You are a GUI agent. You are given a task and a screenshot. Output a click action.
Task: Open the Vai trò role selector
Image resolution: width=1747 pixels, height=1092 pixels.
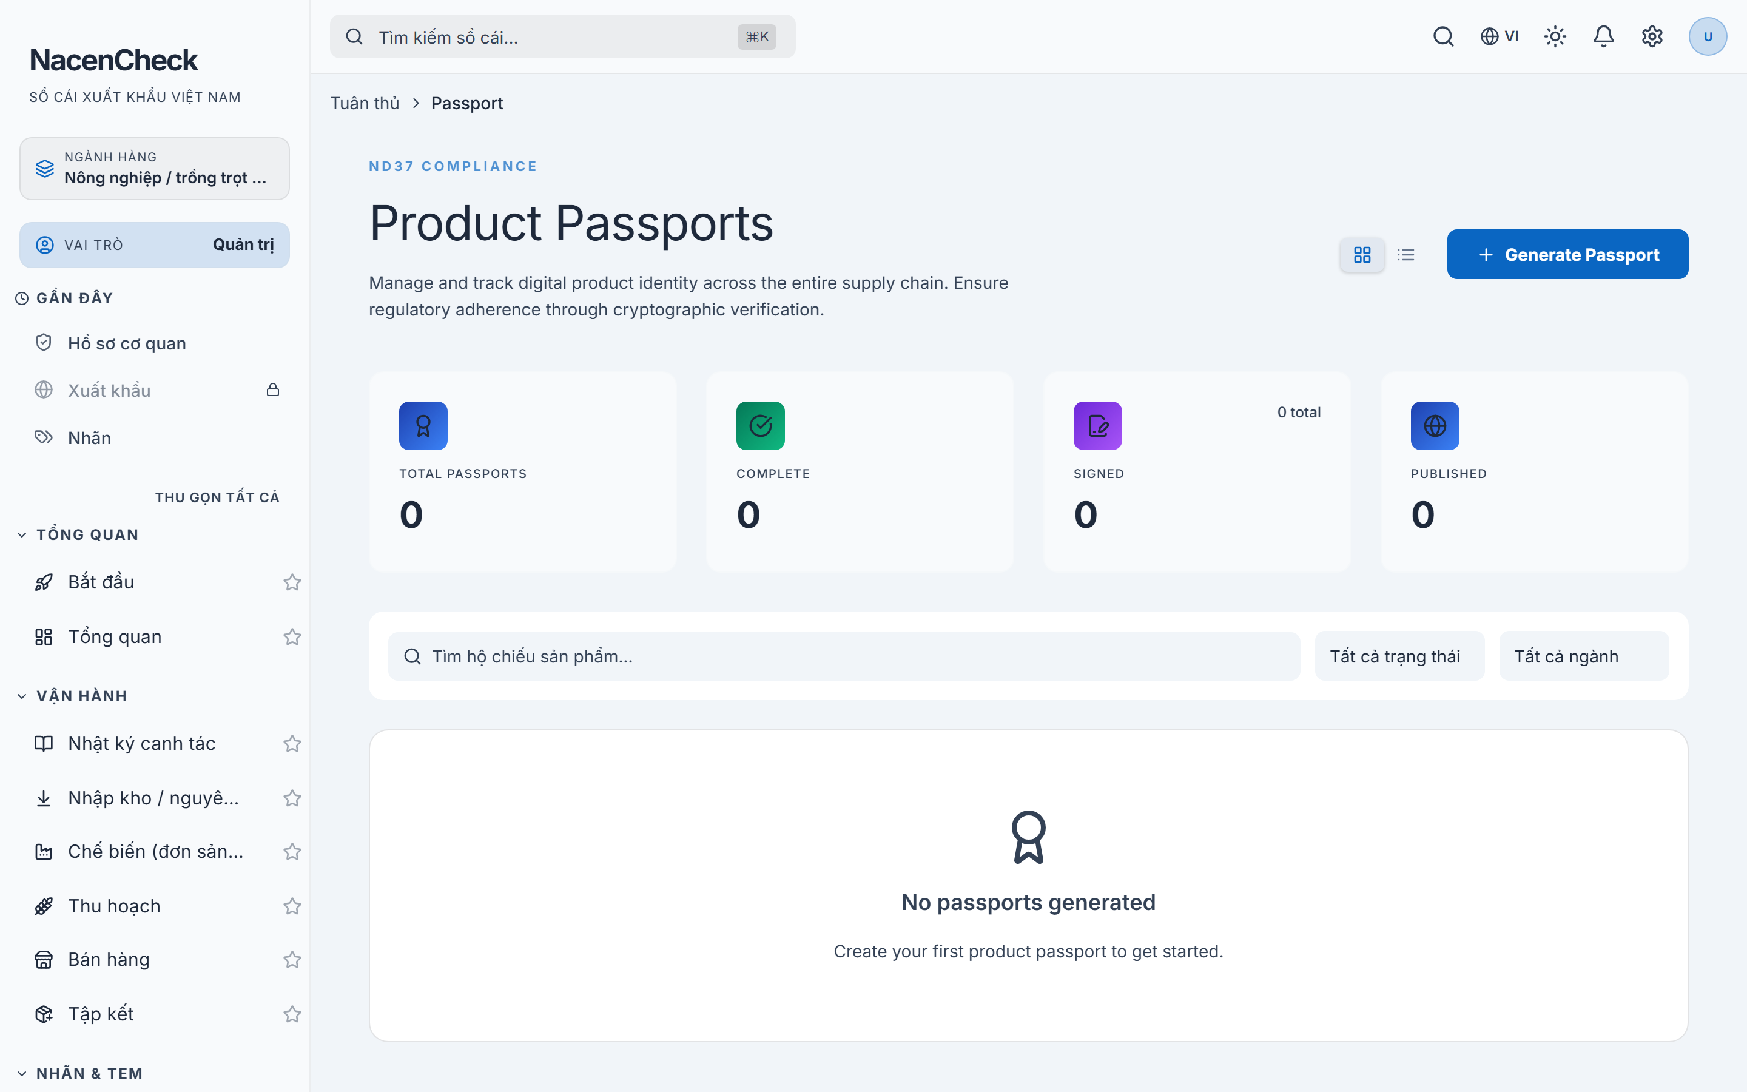tap(155, 245)
